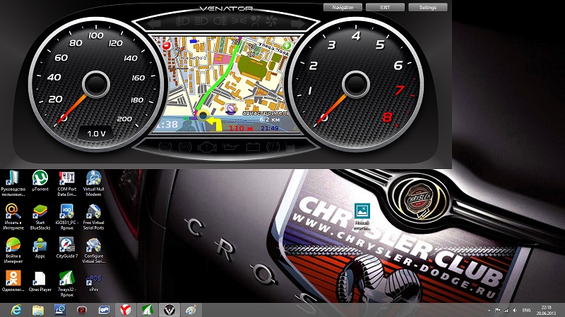Click the 110 м distance text
Viewport: 565px width, 317px height.
pos(241,128)
